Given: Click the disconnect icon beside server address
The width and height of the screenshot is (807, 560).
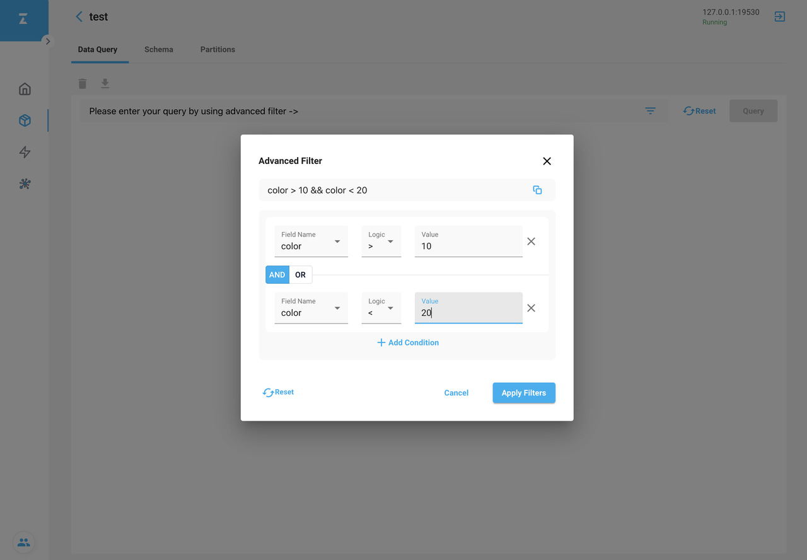Looking at the screenshot, I should click(x=780, y=17).
